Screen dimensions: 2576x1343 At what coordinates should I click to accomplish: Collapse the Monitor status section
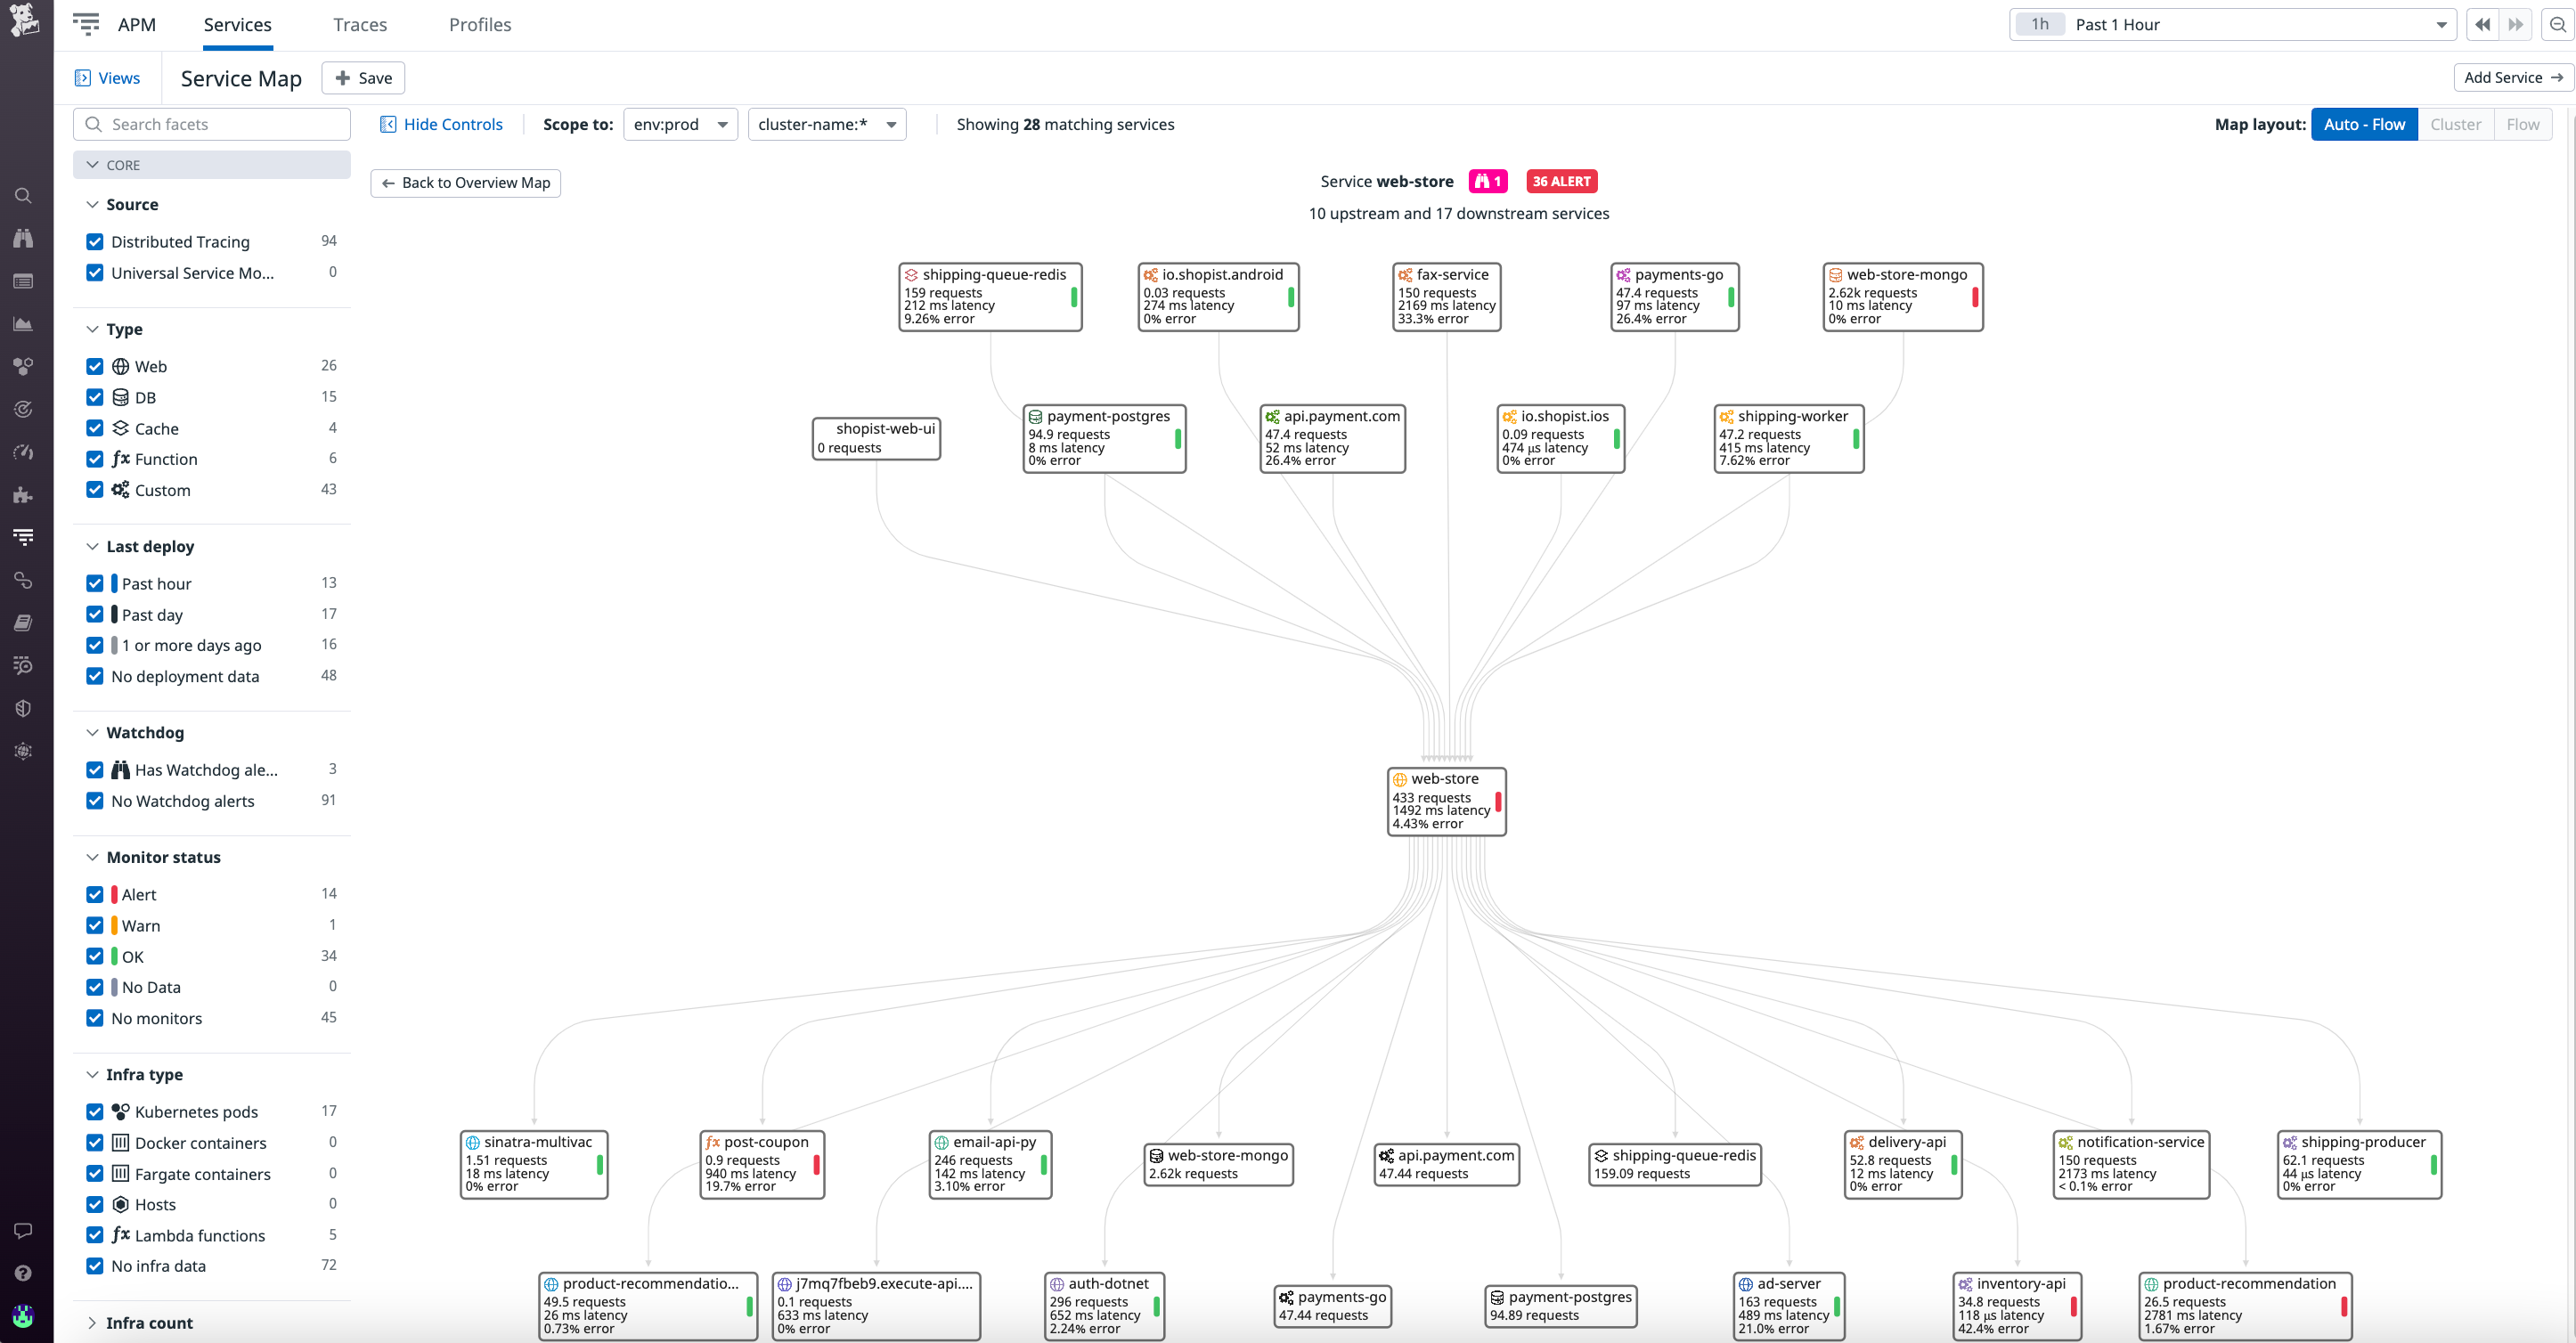coord(92,857)
